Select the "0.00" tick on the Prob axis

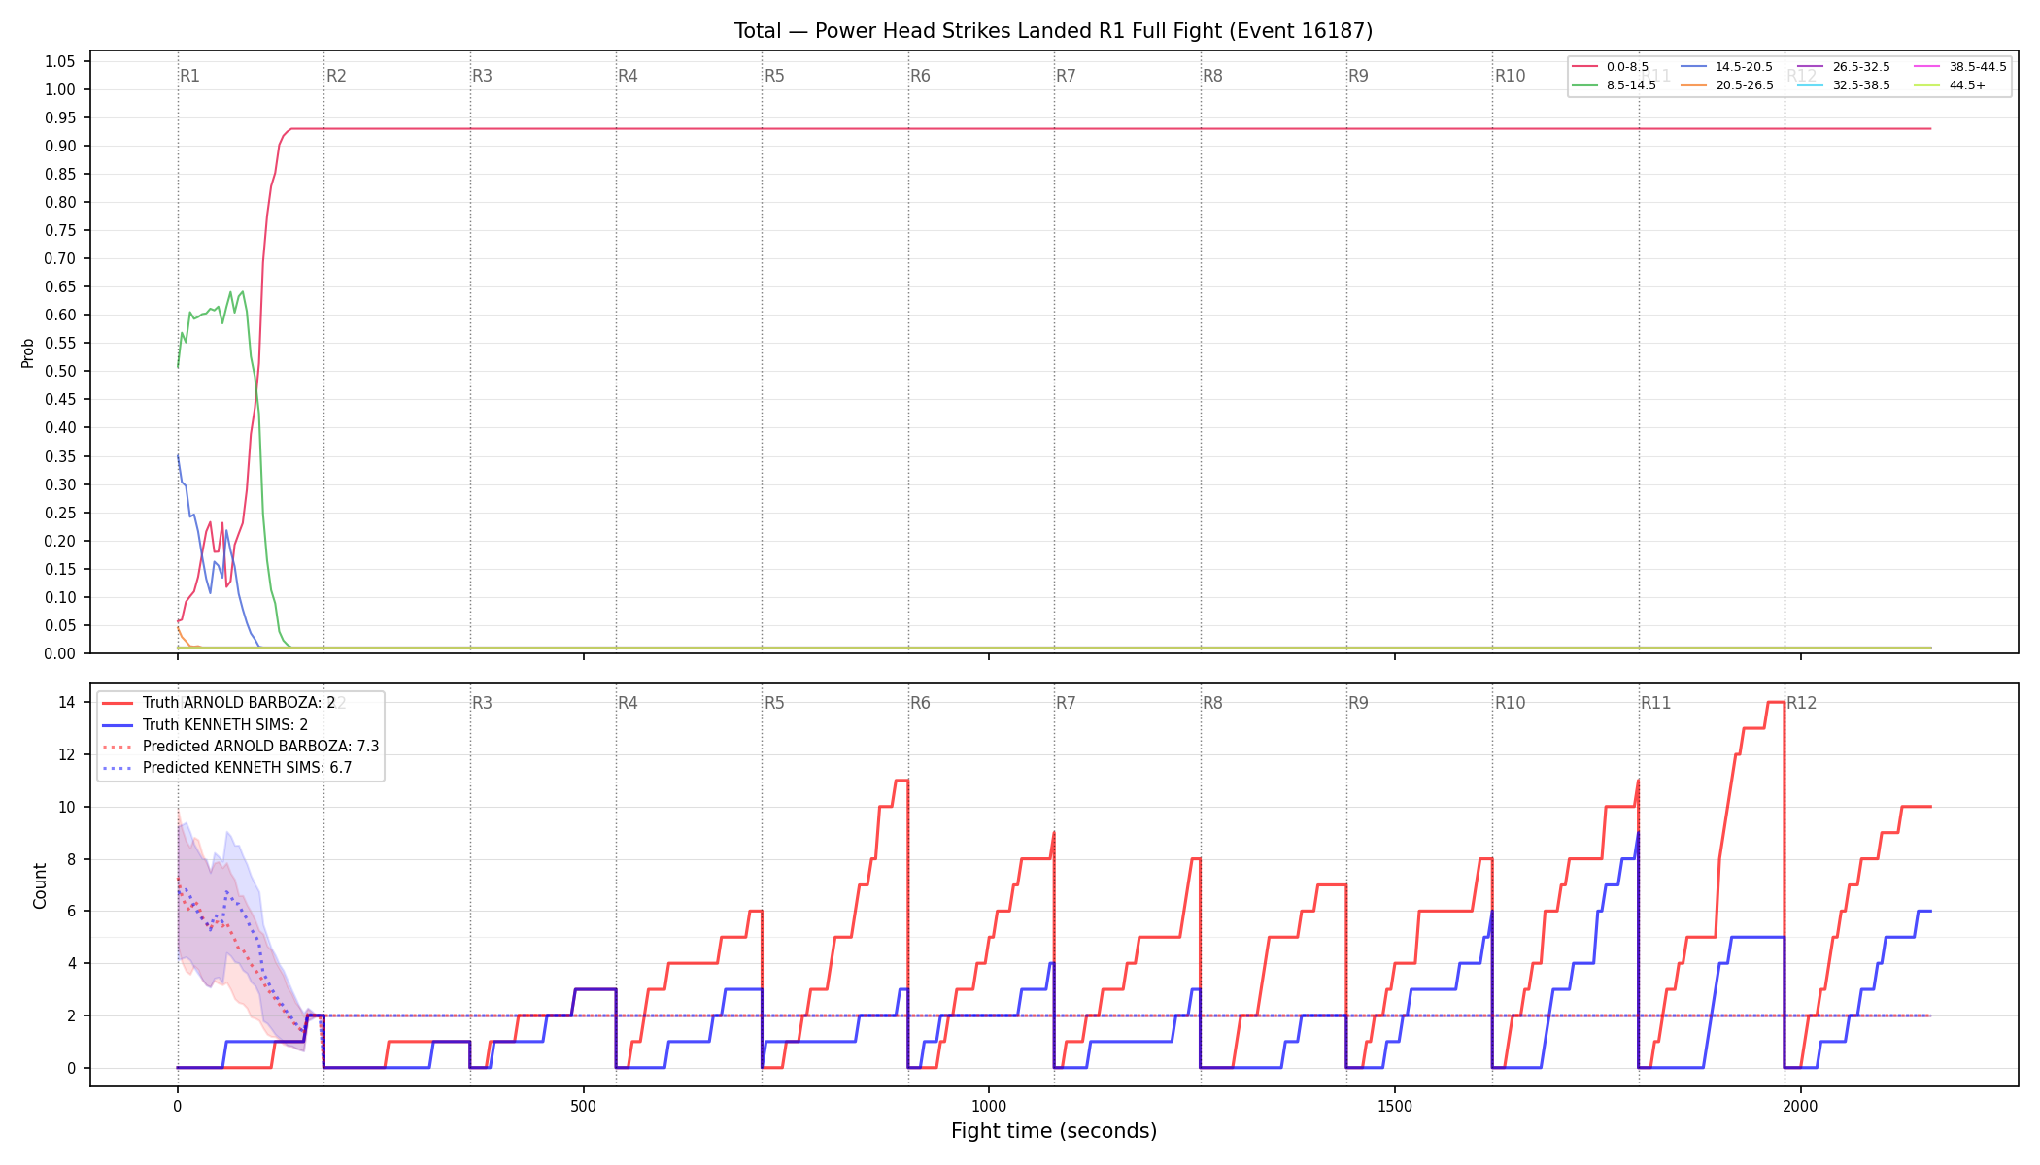point(59,653)
